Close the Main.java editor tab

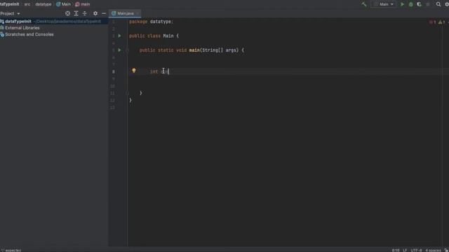138,13
